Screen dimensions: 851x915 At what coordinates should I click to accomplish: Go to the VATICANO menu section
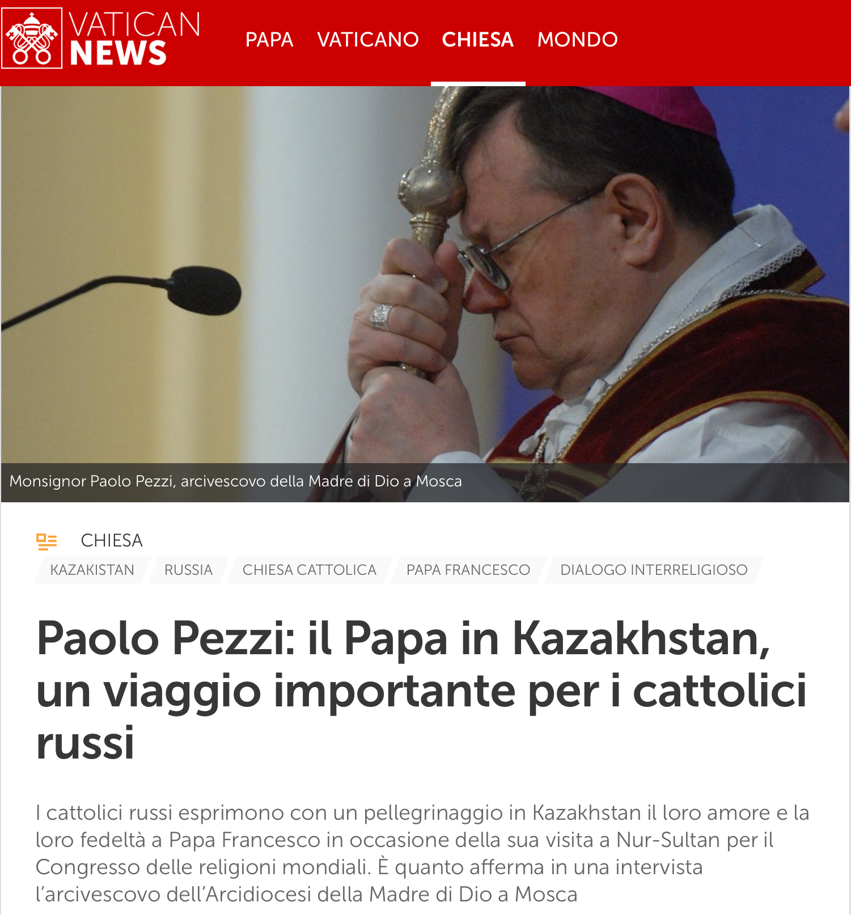click(x=368, y=40)
